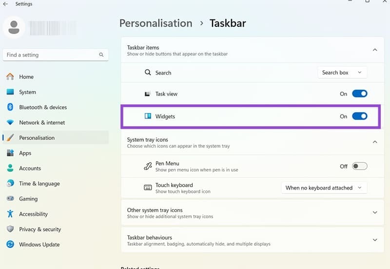Click the Bluetooth icon in sidebar
Viewport: 390px width, 269px height.
[10, 107]
